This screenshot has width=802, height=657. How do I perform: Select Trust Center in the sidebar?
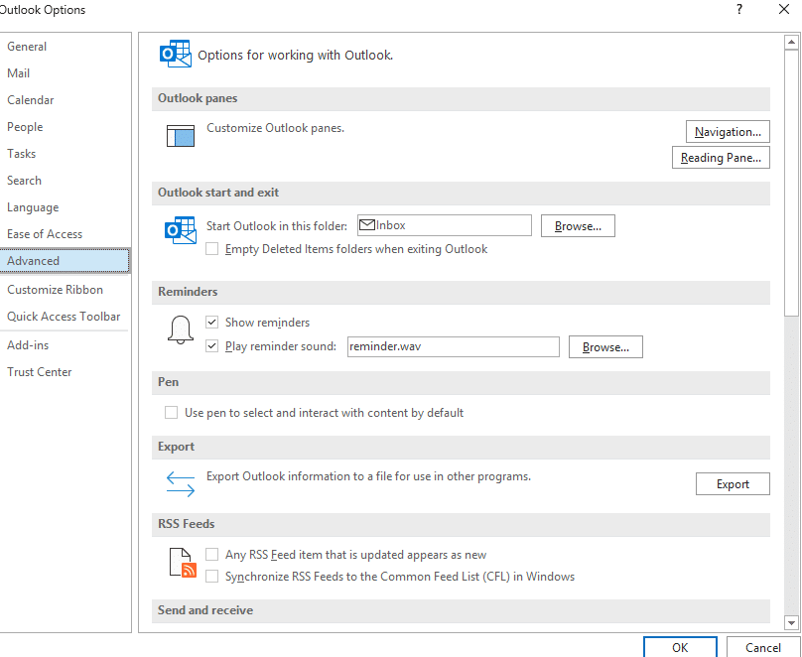click(40, 372)
